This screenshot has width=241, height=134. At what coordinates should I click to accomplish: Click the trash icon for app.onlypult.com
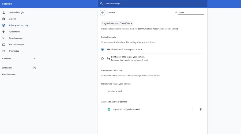201,109
